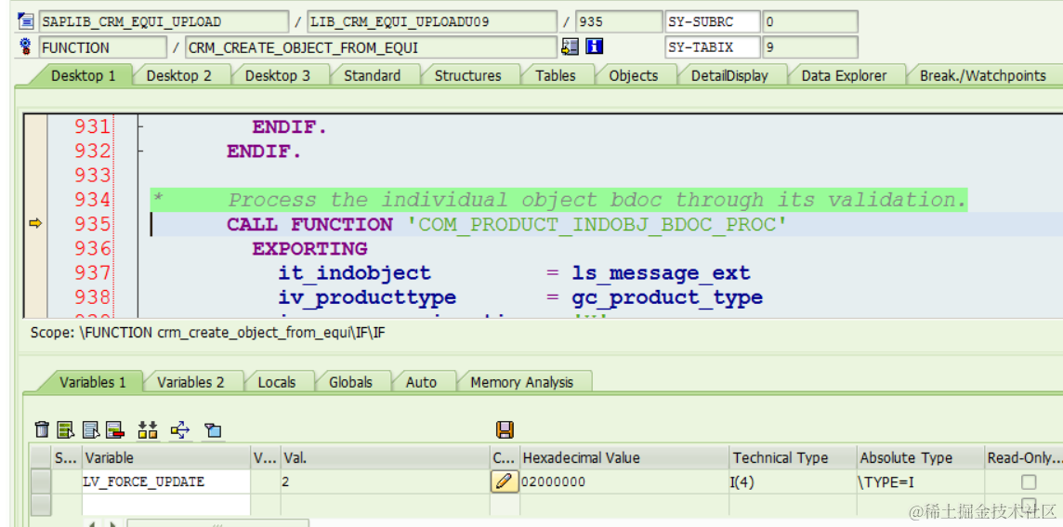Image resolution: width=1063 pixels, height=527 pixels.
Task: Click the blue arrows branching icon
Action: [x=180, y=429]
